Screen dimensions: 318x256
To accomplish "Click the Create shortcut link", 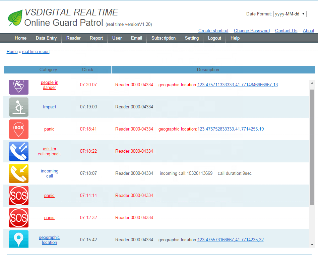I will [213, 31].
